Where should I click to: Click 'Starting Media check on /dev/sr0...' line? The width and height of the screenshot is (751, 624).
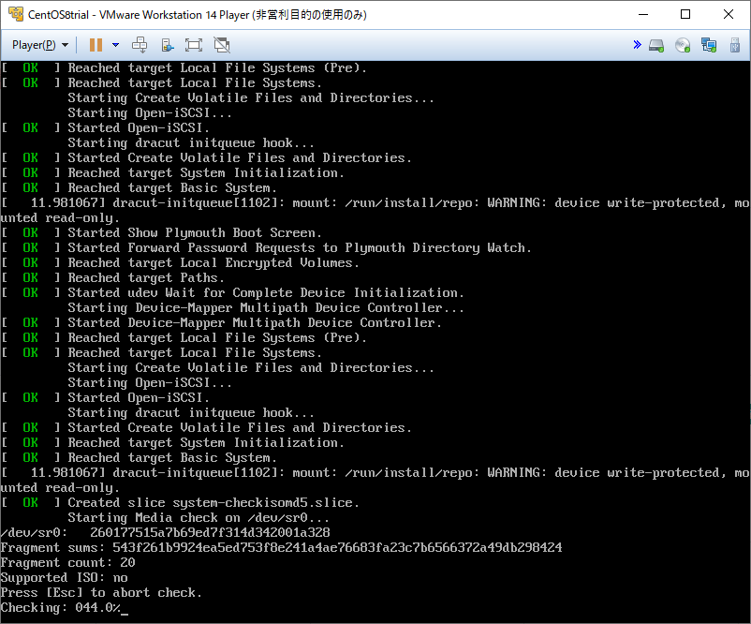click(199, 517)
